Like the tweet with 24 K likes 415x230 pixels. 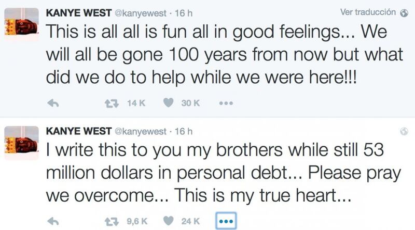(x=168, y=221)
